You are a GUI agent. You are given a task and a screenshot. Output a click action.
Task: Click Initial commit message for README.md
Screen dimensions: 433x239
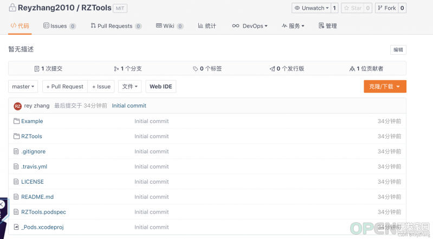click(152, 197)
